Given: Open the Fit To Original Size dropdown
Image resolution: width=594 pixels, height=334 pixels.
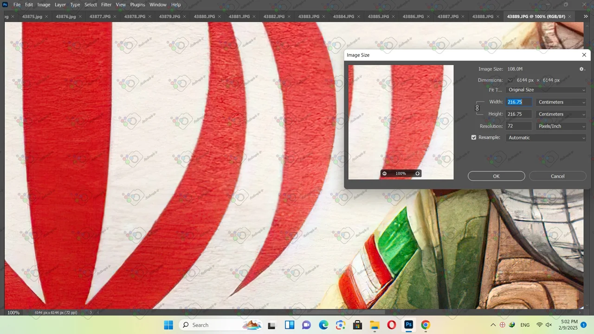Looking at the screenshot, I should [x=546, y=90].
